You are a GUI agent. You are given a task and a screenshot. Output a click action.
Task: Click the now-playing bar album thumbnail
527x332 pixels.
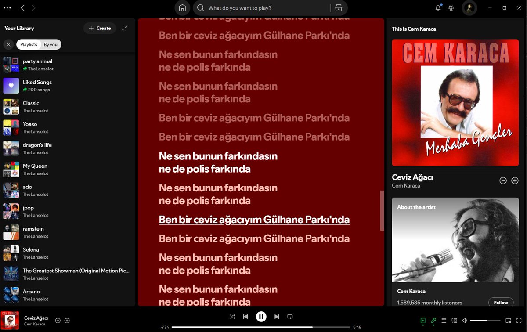10,320
